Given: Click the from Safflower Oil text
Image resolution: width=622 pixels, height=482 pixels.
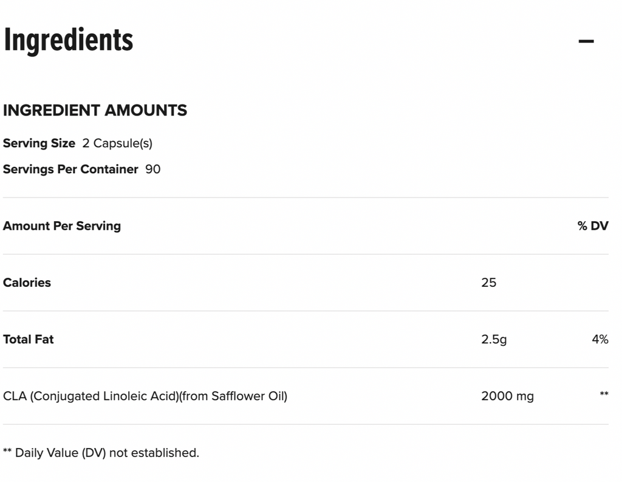Looking at the screenshot, I should (x=233, y=396).
